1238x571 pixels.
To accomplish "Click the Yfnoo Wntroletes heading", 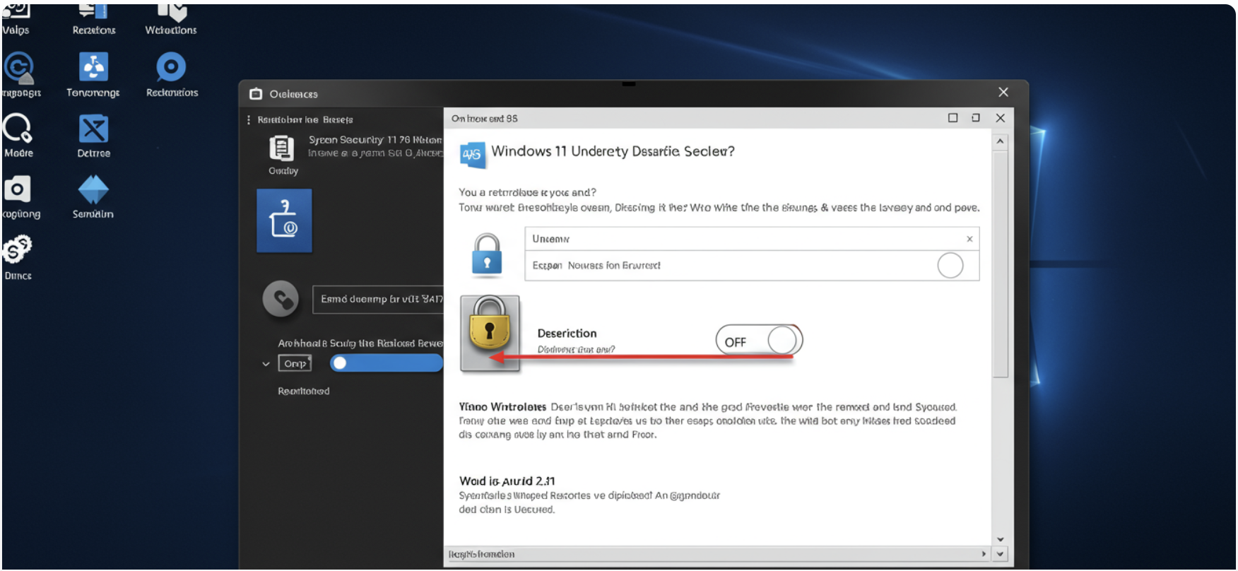I will (x=502, y=407).
